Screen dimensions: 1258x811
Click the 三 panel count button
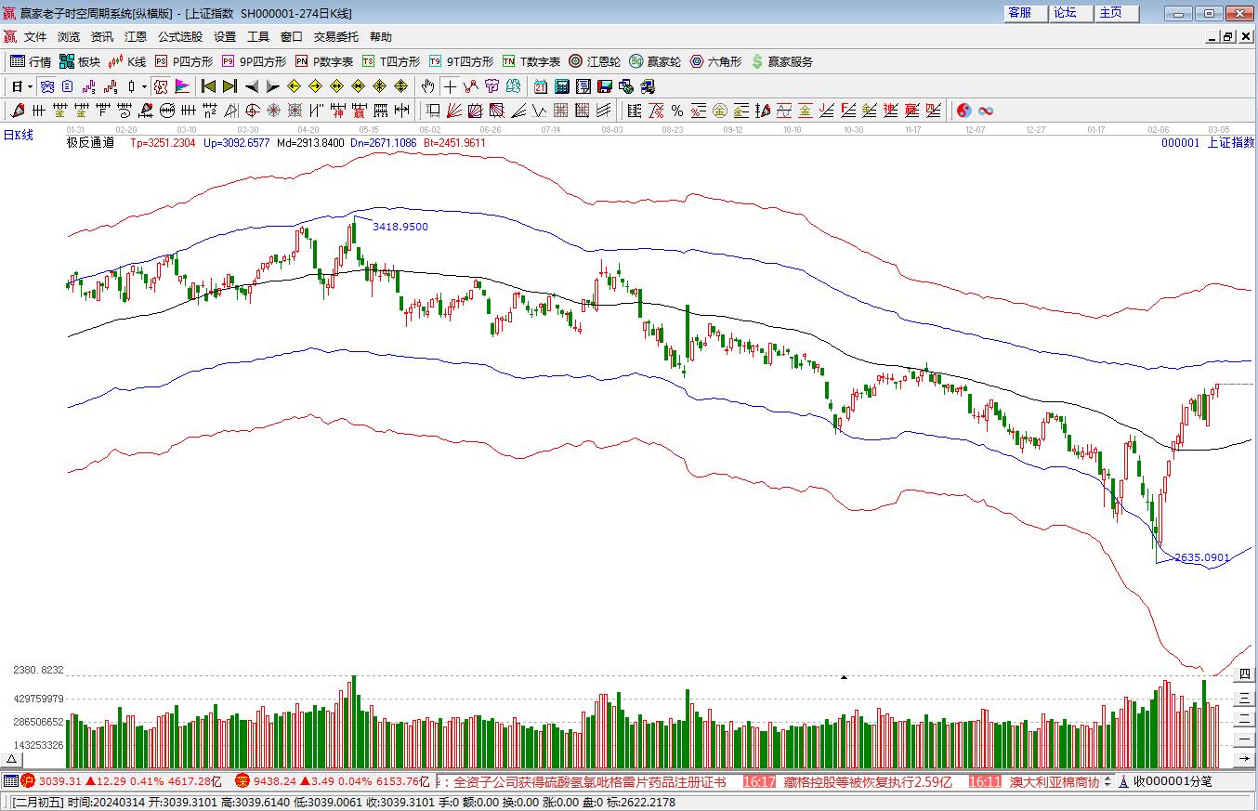(x=1244, y=700)
